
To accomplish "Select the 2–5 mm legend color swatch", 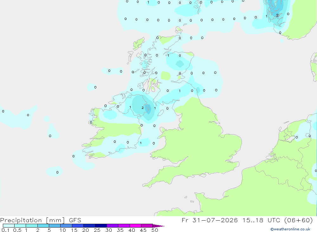I will 43,226.
